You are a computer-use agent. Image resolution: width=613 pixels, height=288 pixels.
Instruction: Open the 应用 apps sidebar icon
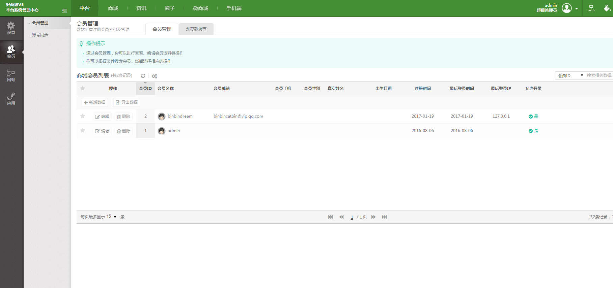[11, 99]
